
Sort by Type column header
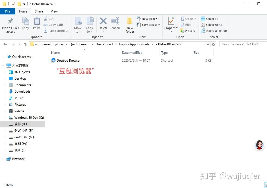(175, 53)
